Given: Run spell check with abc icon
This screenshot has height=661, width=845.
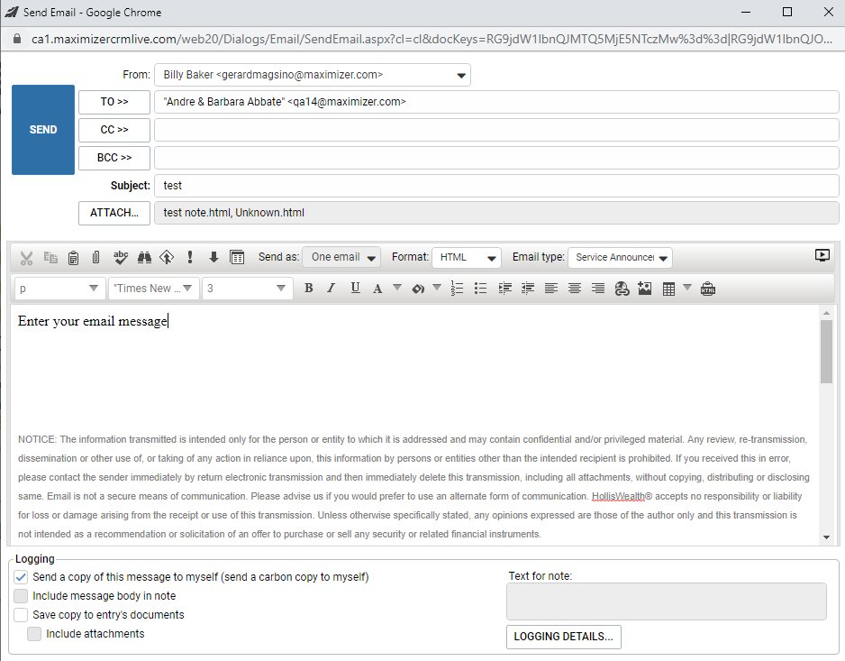Looking at the screenshot, I should click(x=121, y=257).
